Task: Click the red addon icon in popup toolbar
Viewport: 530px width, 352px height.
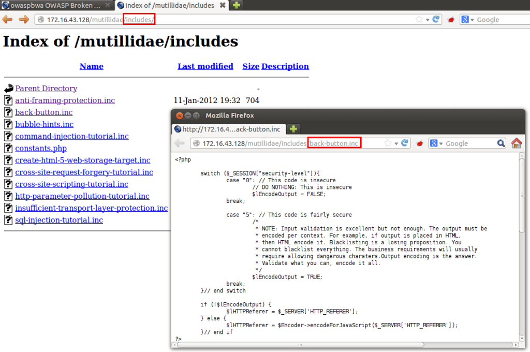Action: 420,143
